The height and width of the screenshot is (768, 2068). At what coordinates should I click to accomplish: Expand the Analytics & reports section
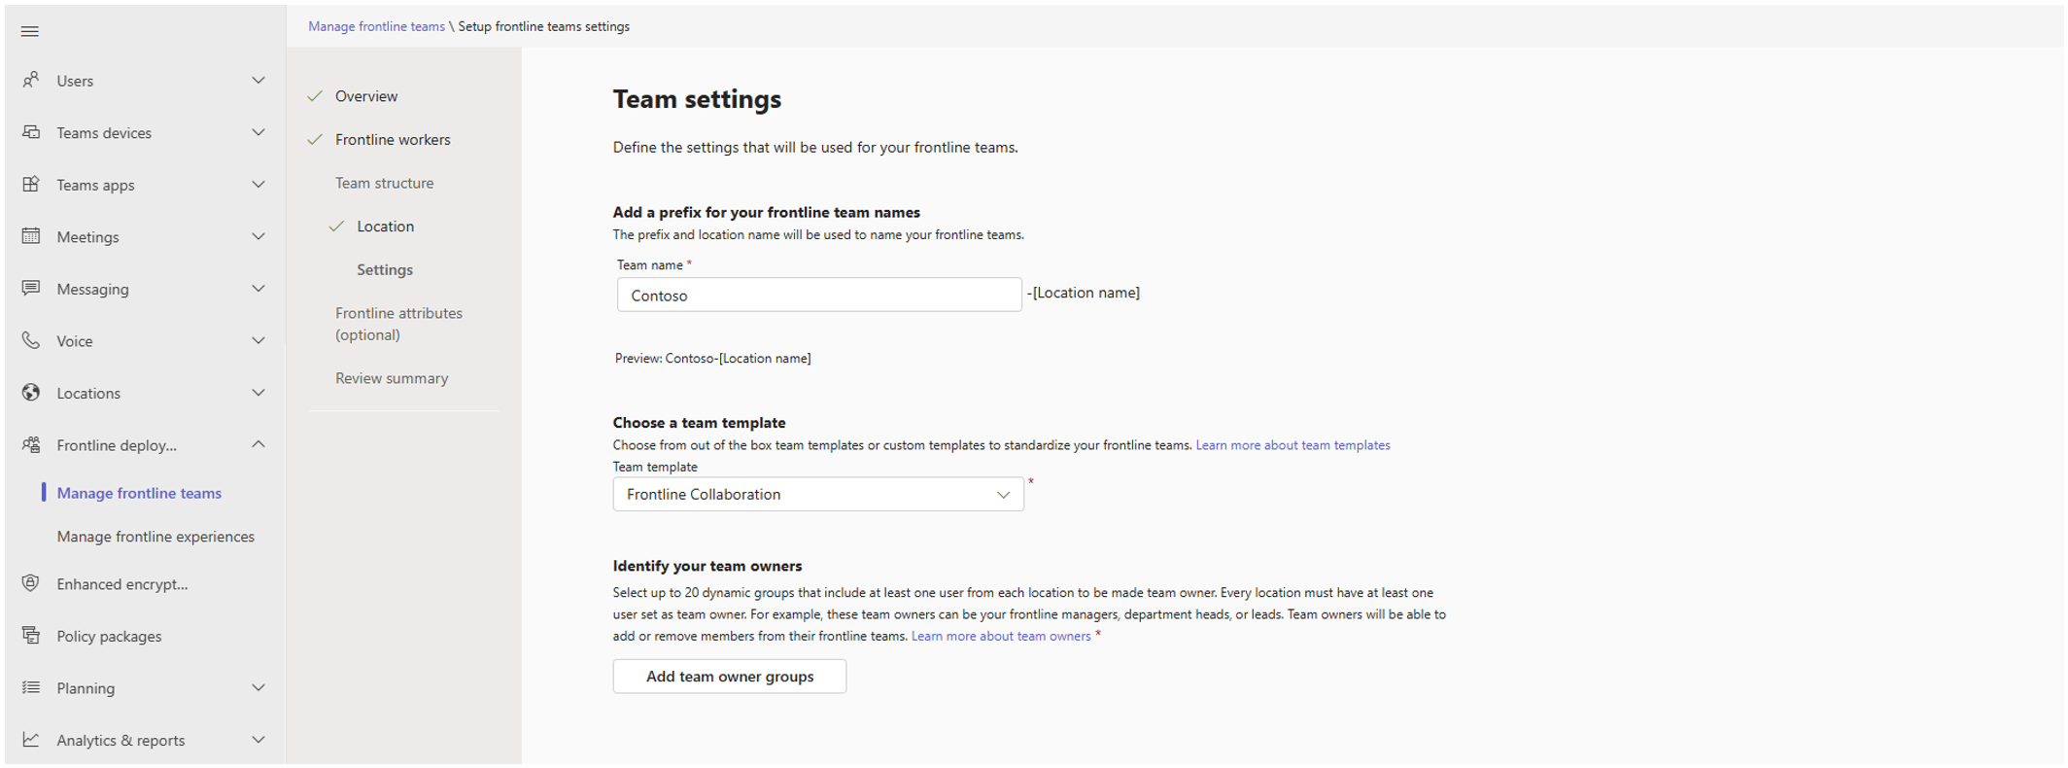coord(258,740)
